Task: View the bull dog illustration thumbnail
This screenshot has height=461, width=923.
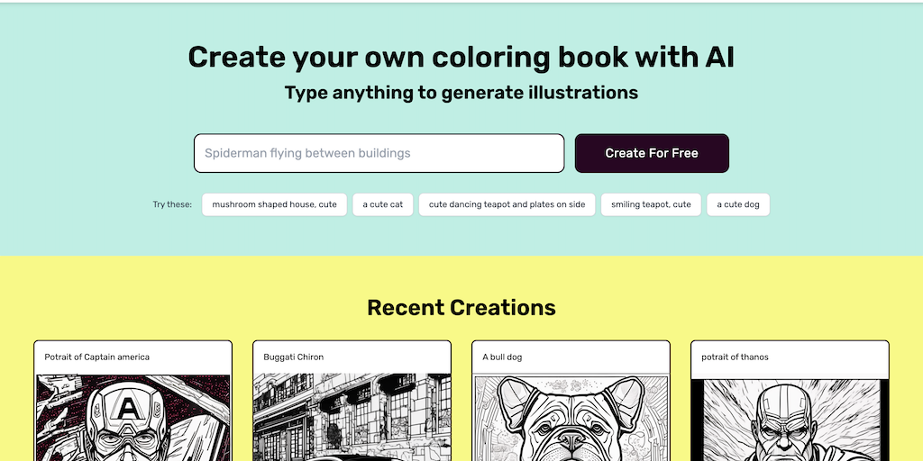Action: point(571,419)
